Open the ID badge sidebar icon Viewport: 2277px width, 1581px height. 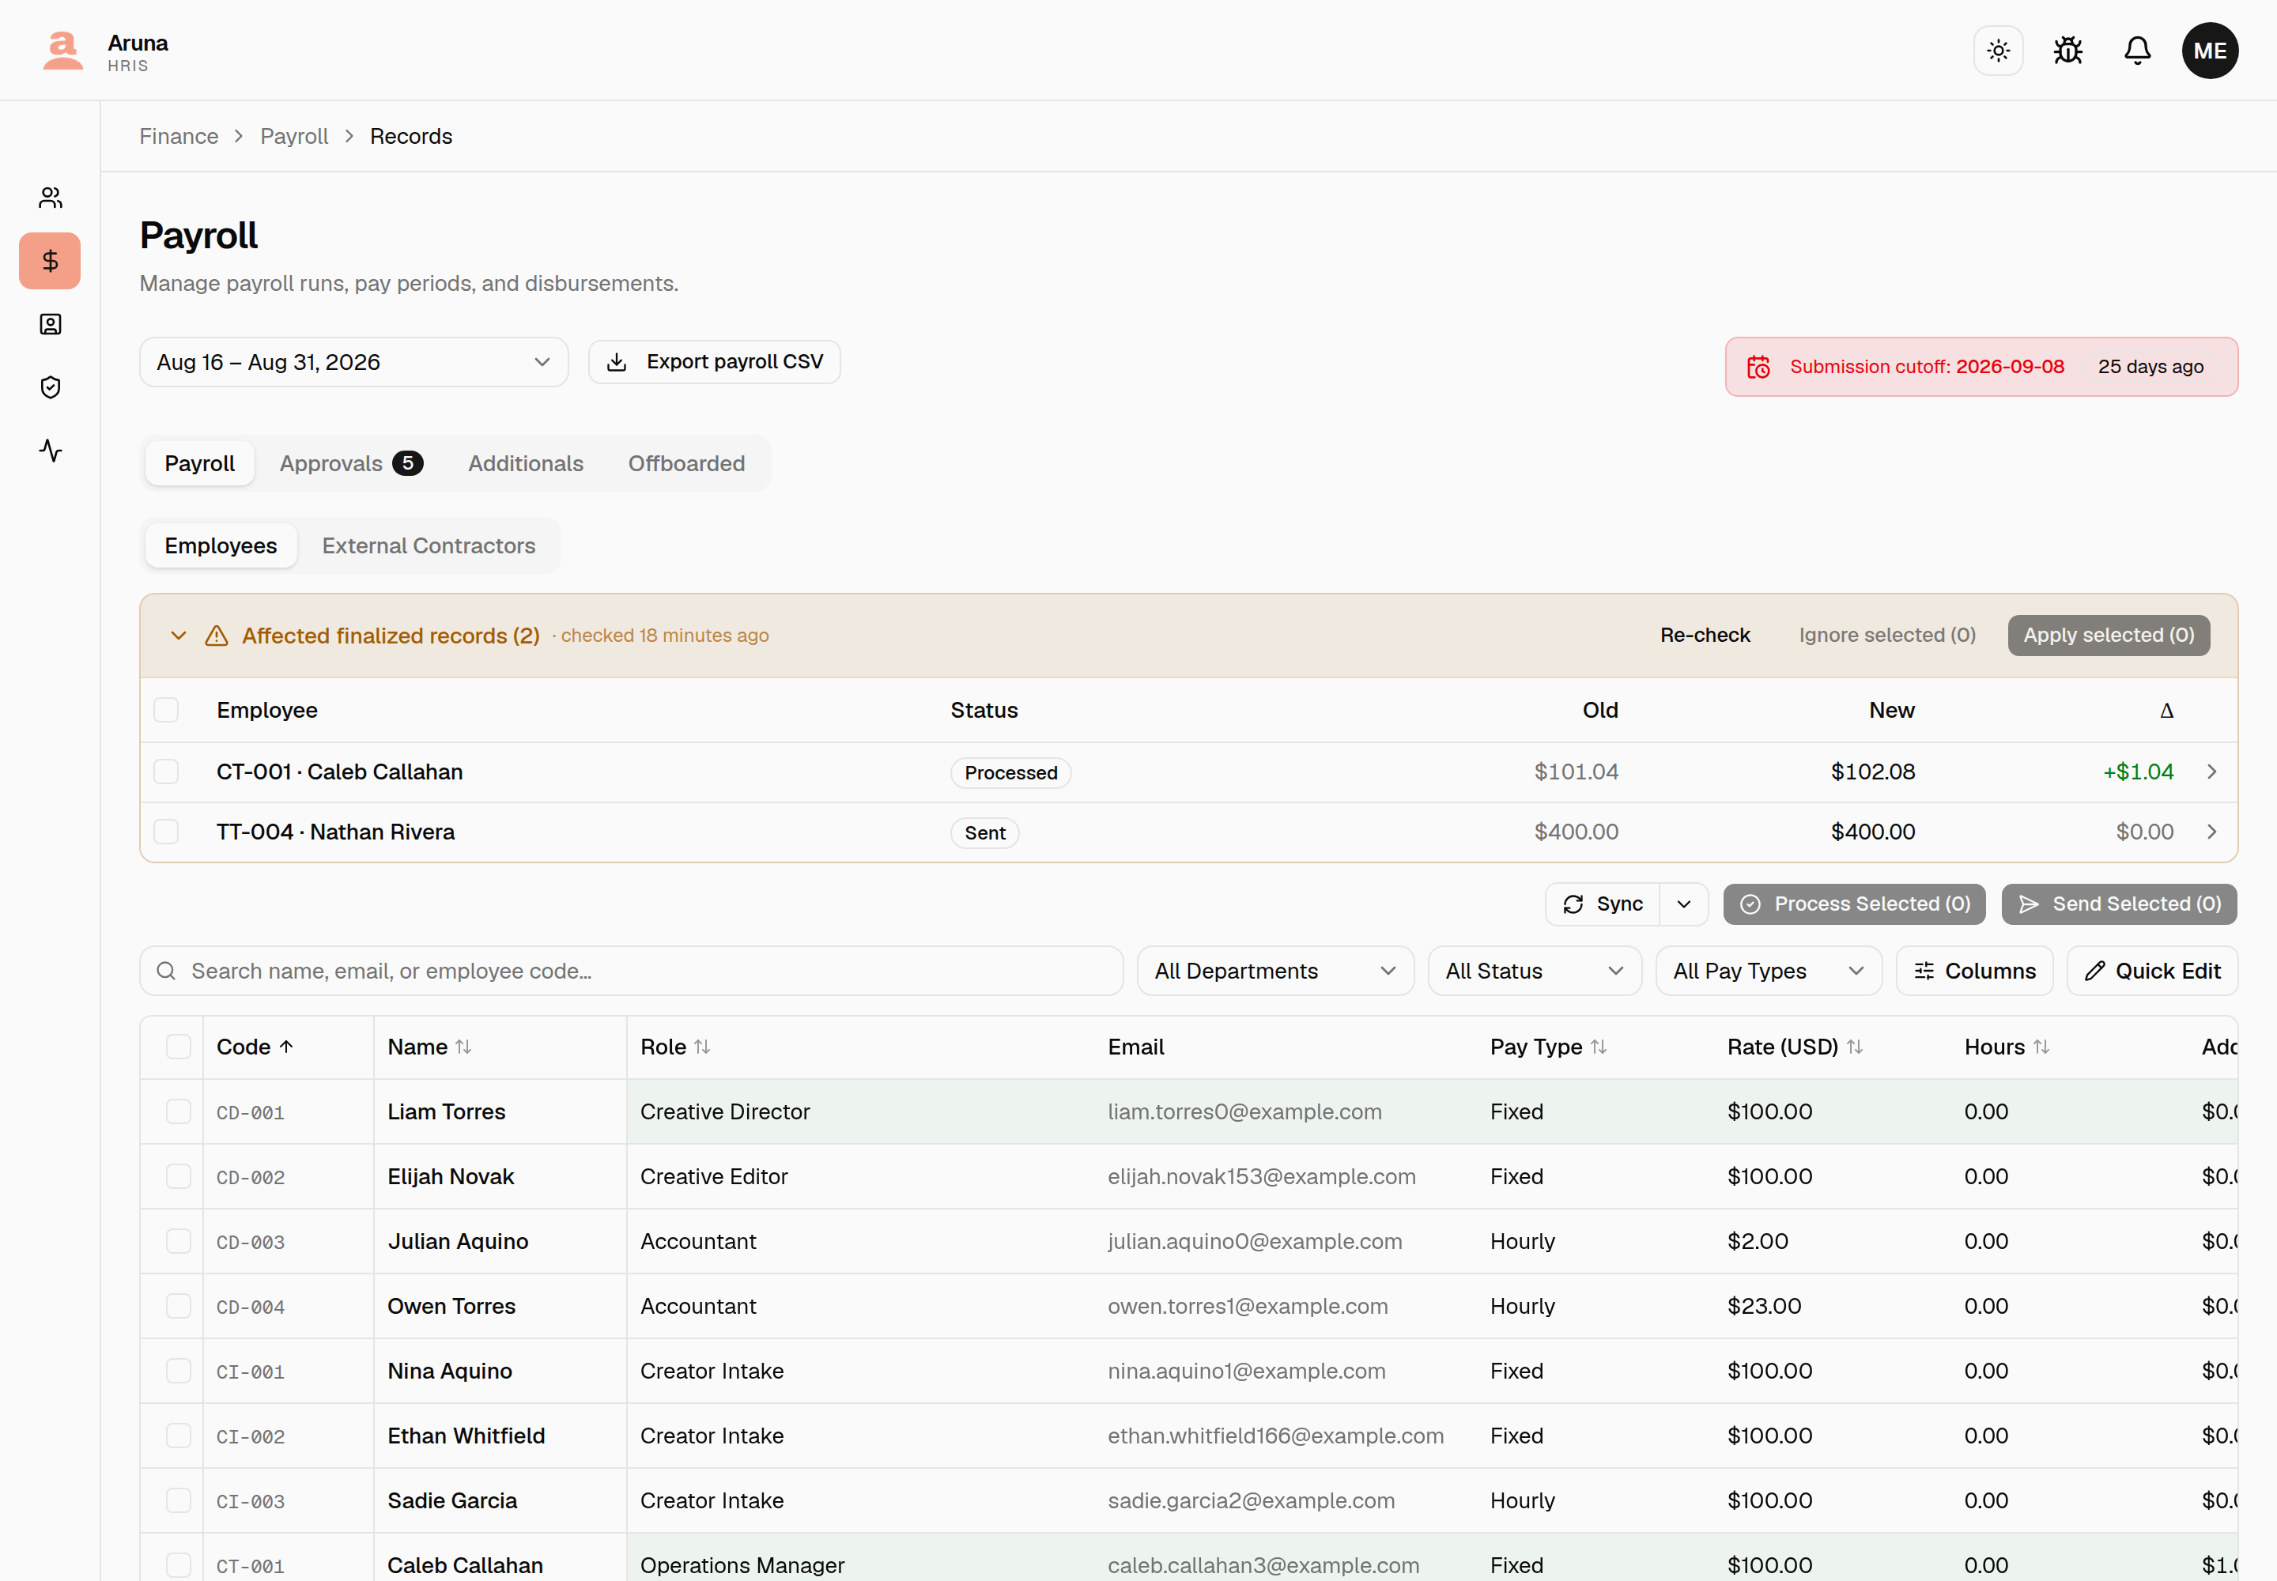pos(51,324)
